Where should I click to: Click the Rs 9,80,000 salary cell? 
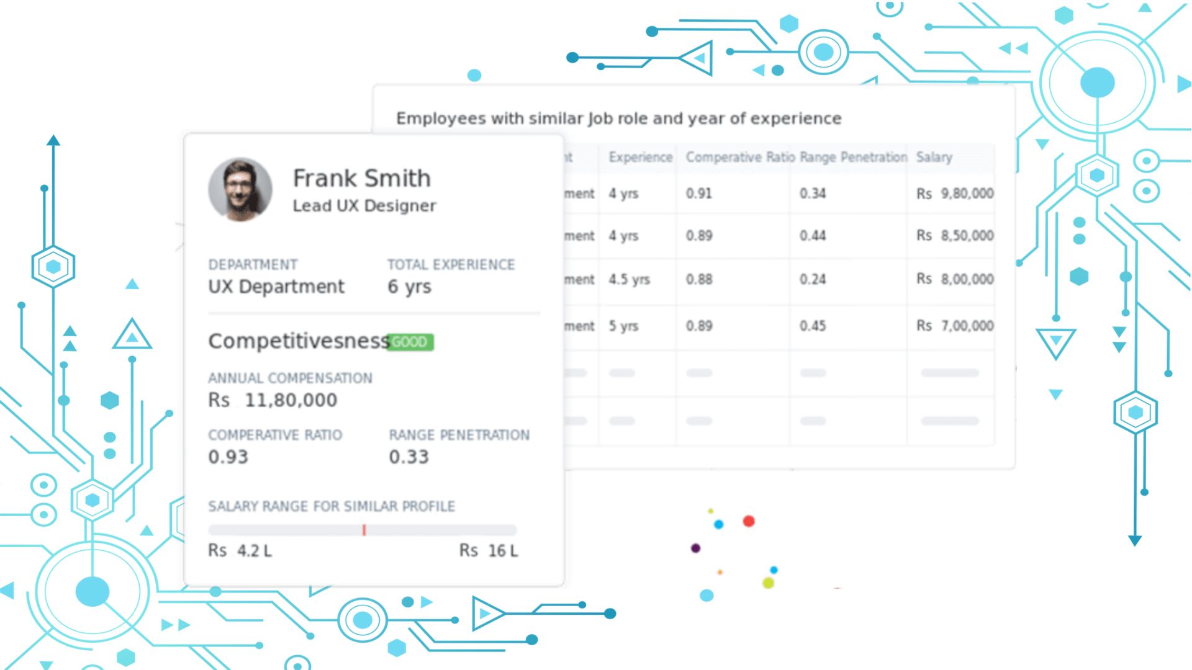(955, 194)
